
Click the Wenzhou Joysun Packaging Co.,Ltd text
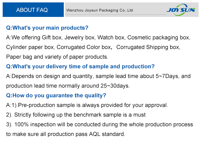(100, 10)
